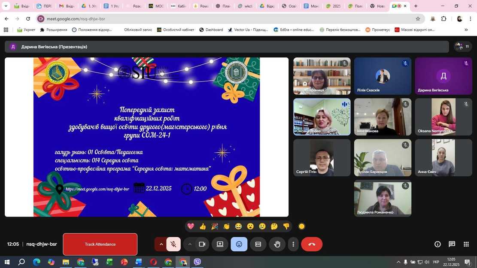
Task: Expand audio settings arrow beside microphone
Action: [x=161, y=244]
